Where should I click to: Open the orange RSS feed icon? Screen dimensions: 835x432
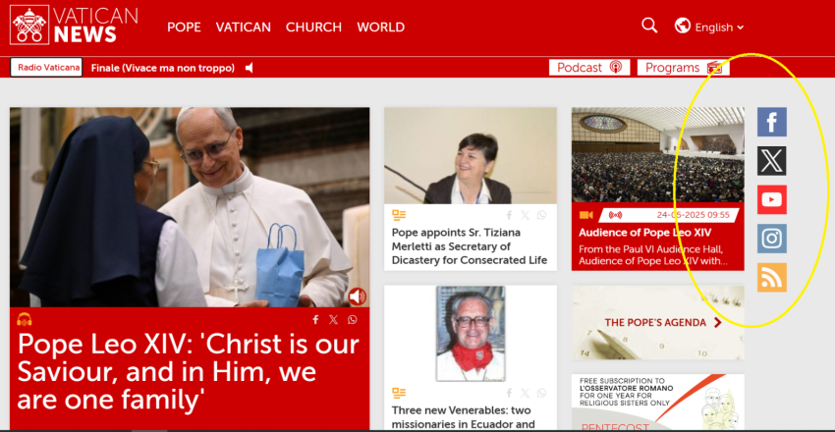pos(771,277)
